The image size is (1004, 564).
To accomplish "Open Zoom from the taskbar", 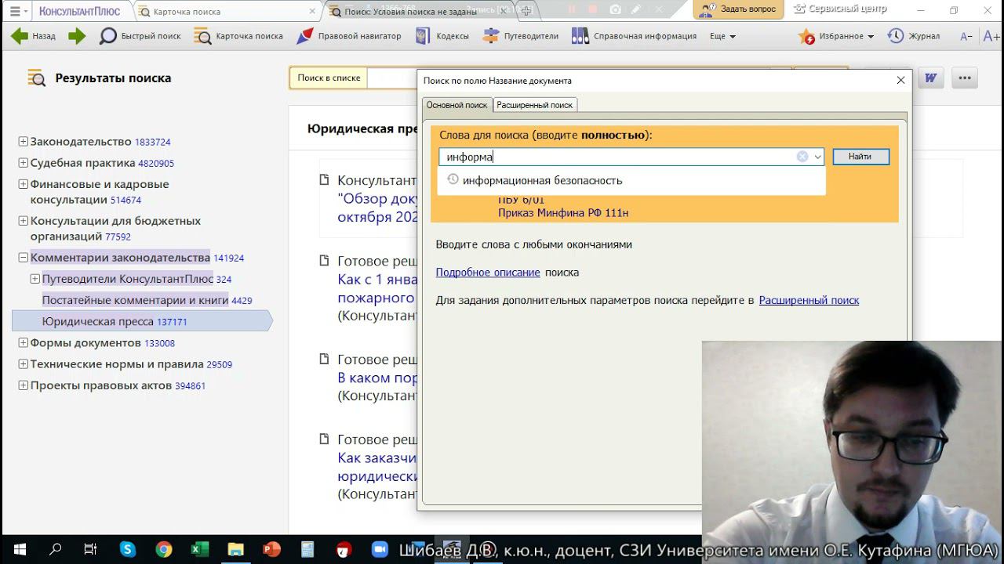I will click(380, 549).
